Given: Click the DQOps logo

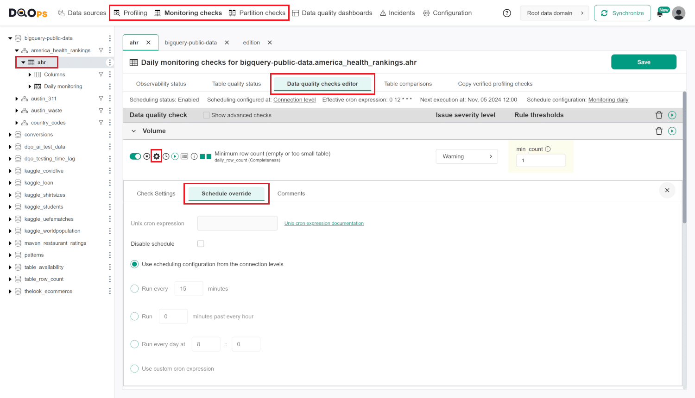Looking at the screenshot, I should click(x=28, y=13).
